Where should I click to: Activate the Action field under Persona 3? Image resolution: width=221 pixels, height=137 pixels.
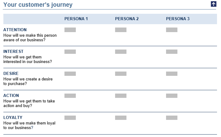(172, 96)
